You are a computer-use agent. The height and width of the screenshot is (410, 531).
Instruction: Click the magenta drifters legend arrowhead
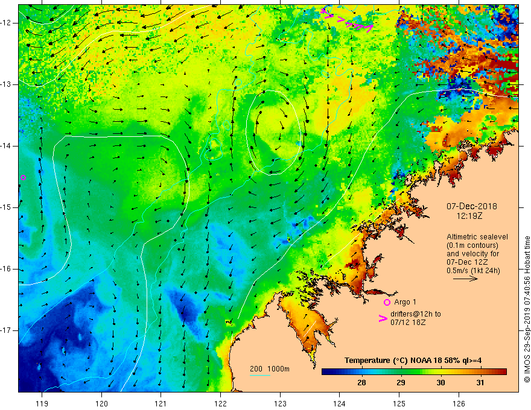coord(383,318)
